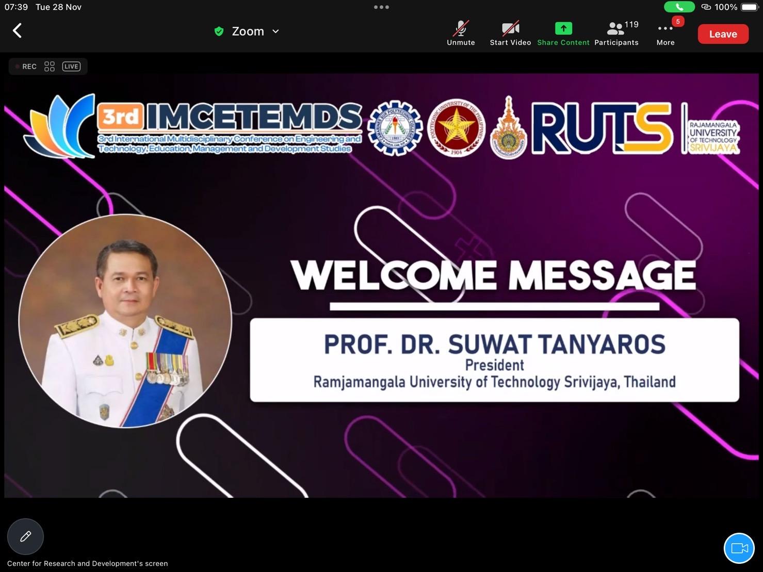Tap the red-and-gold star university seal

[456, 128]
